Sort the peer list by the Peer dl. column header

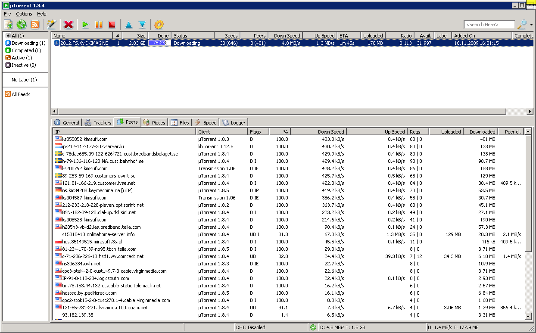point(511,132)
